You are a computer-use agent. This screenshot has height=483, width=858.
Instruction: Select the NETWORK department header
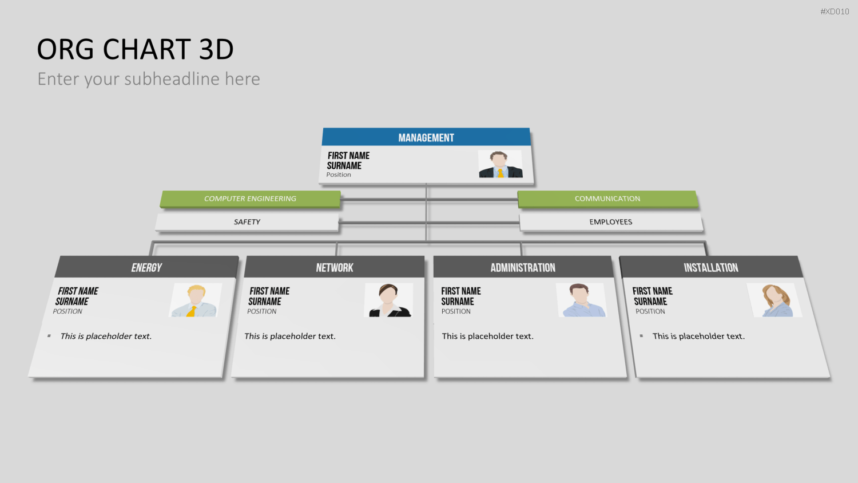pyautogui.click(x=335, y=267)
